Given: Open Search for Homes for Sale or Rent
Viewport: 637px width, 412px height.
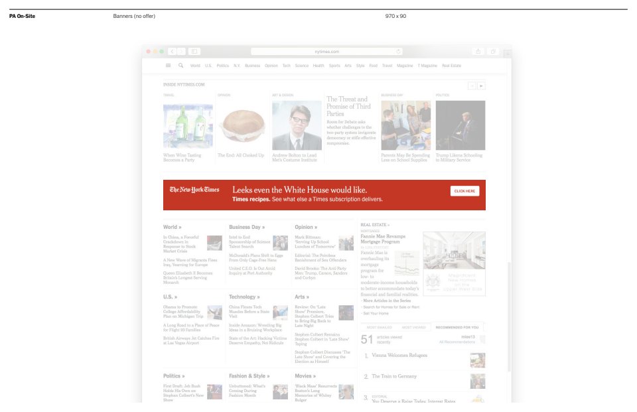Looking at the screenshot, I should point(391,307).
